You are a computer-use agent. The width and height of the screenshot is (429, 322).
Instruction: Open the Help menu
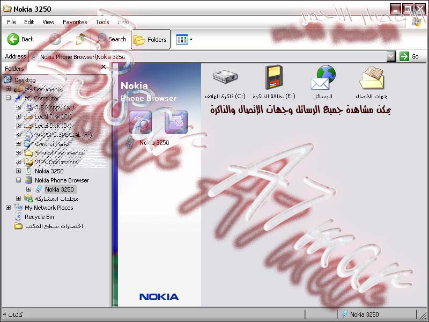coord(123,22)
